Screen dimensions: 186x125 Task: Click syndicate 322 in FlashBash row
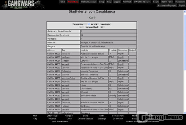point(110,89)
